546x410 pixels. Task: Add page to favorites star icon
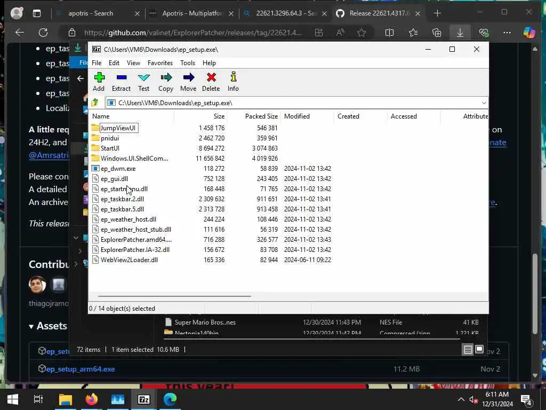coord(362,33)
